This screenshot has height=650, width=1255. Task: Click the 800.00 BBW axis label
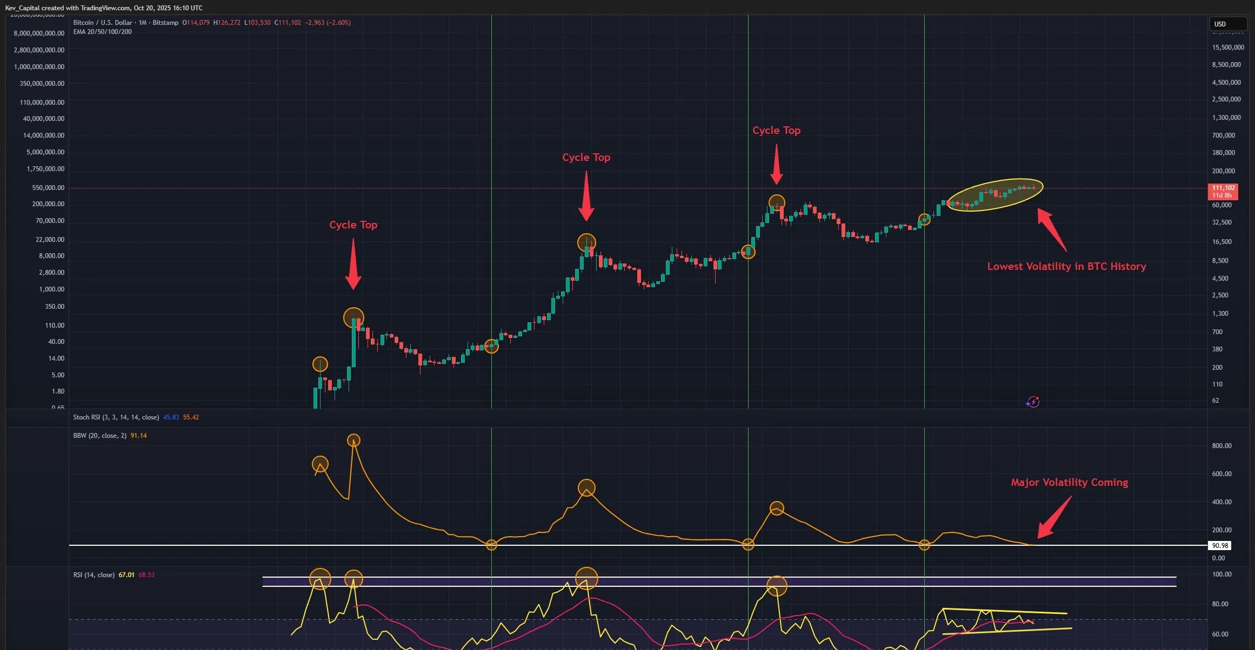(x=1222, y=446)
